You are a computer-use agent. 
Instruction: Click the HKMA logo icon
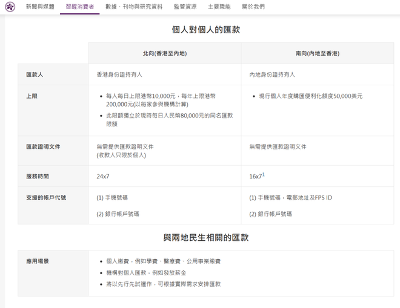[10, 7]
